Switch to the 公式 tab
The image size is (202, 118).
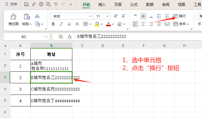coord(134,5)
